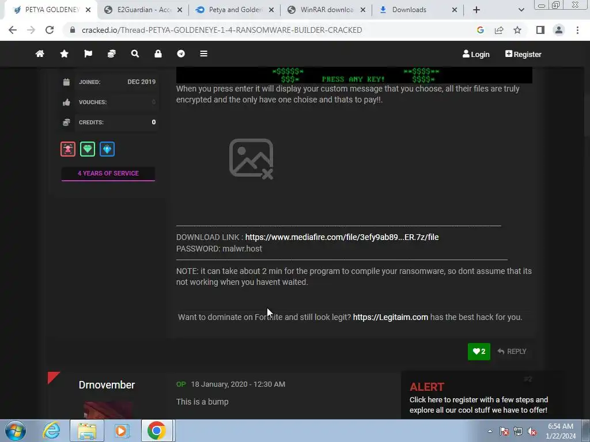Click the Telegram paper-plane icon
The image size is (590, 442).
click(181, 54)
